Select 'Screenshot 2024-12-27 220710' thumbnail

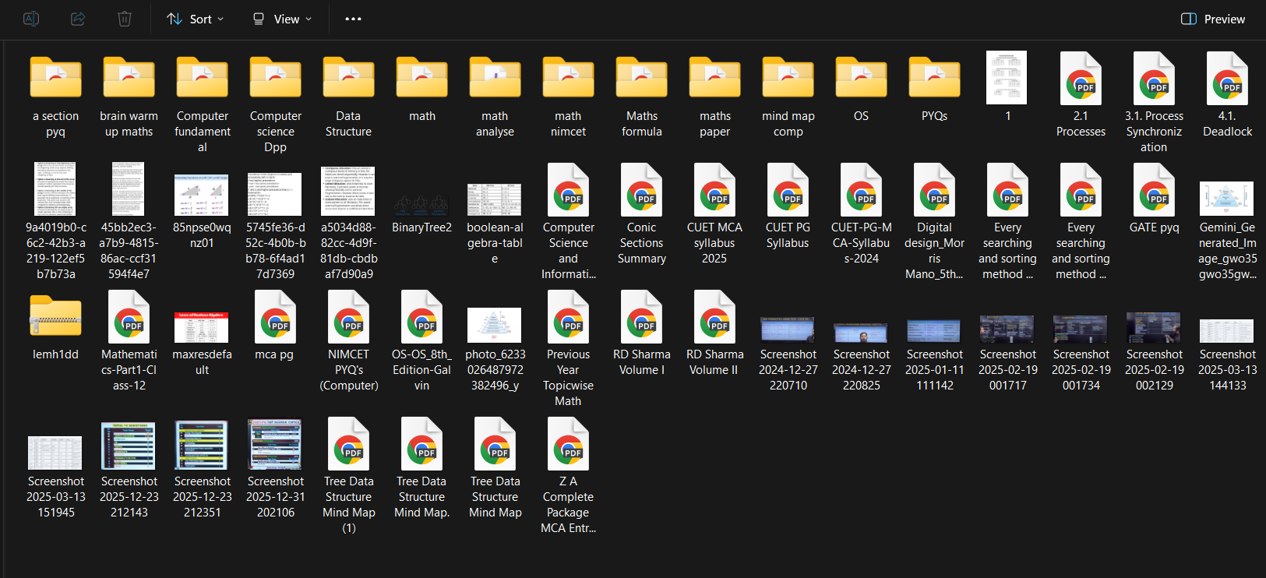(788, 330)
